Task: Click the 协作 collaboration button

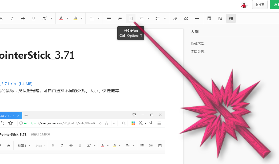Action: (x=260, y=5)
